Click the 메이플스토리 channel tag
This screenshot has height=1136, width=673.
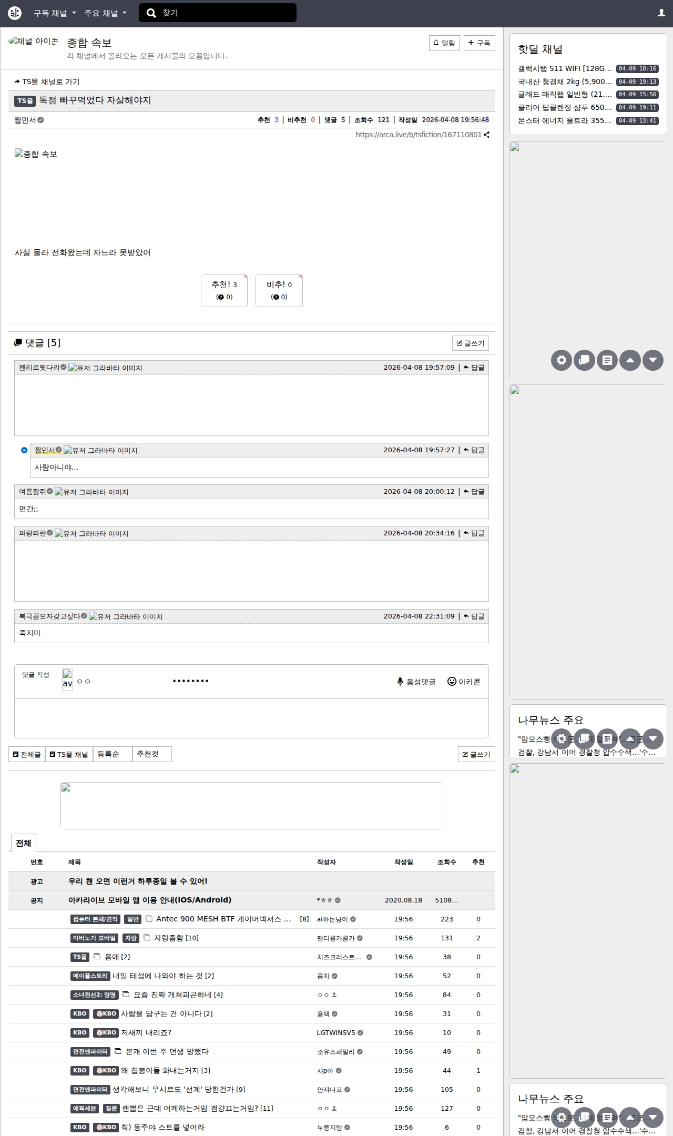(90, 976)
